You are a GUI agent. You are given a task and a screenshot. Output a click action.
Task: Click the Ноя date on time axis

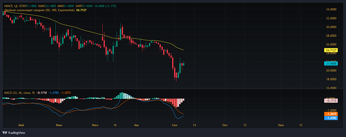coord(281,125)
